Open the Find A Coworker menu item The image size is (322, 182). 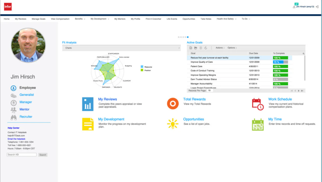(153, 19)
